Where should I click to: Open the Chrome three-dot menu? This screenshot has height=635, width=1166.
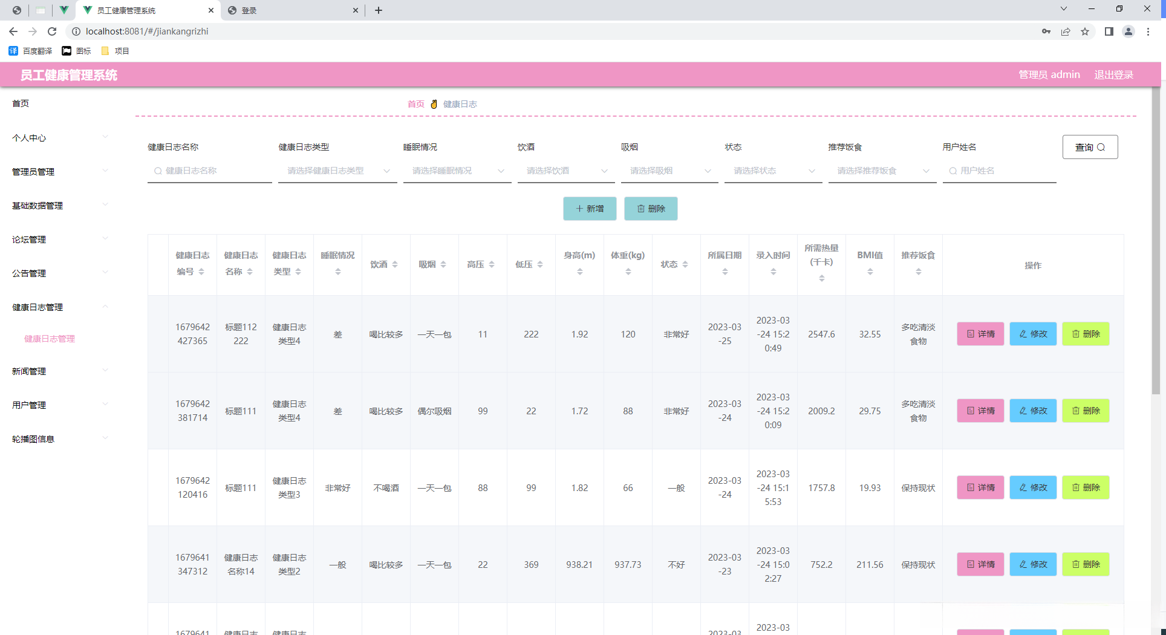[x=1148, y=31]
